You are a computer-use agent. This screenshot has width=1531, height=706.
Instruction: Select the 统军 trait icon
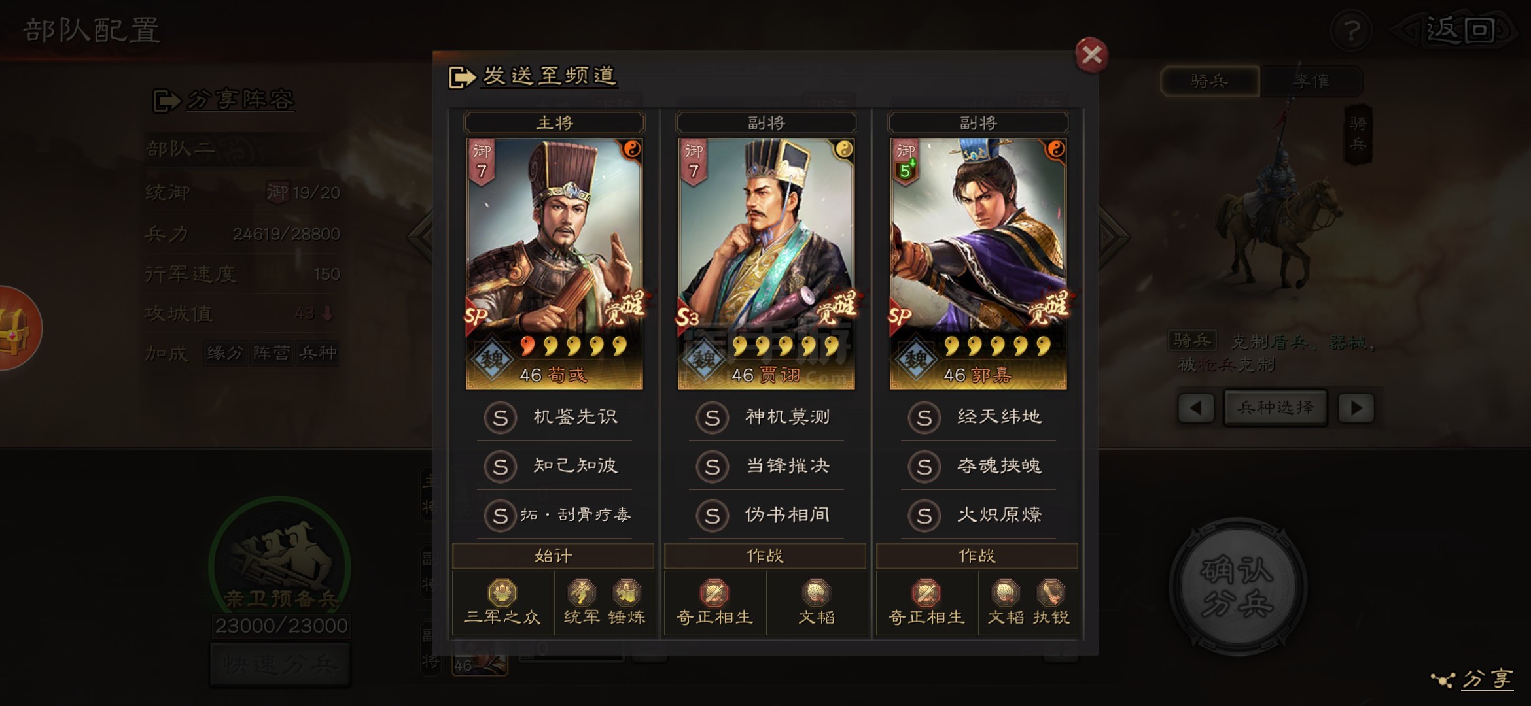[x=581, y=593]
